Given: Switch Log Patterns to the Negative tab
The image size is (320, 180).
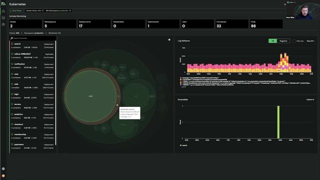Looking at the screenshot, I should tap(283, 41).
